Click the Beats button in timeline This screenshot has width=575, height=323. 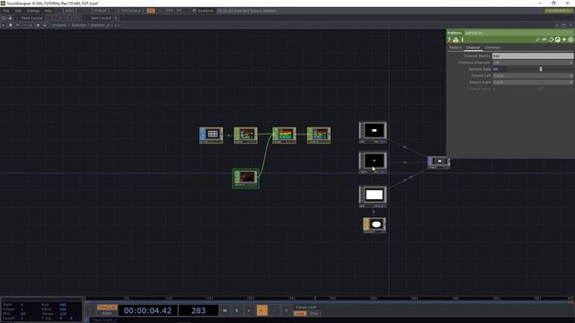tap(107, 313)
